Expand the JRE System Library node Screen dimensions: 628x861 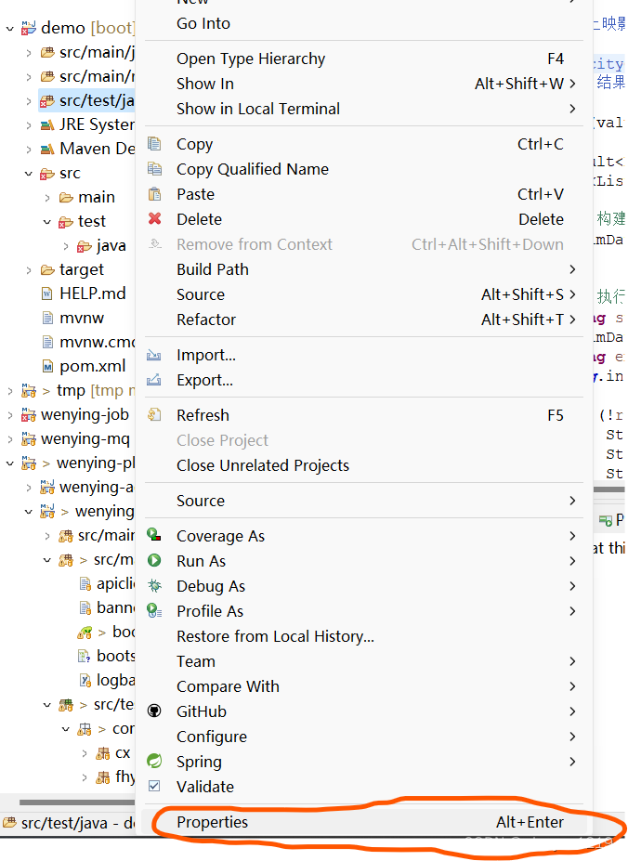[x=29, y=125]
